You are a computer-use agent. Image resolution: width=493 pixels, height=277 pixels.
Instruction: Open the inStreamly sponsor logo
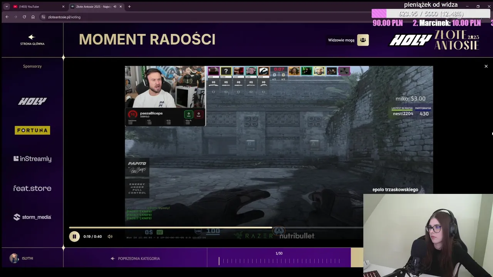(x=32, y=159)
